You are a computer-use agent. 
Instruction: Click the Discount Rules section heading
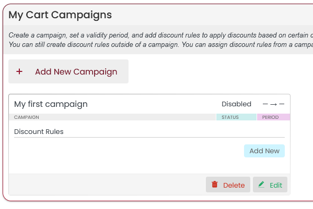(x=39, y=131)
